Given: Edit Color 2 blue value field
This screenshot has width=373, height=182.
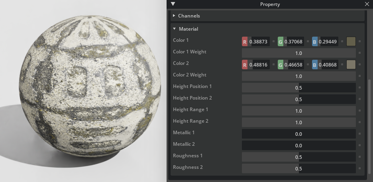Looking at the screenshot, I should (328, 65).
